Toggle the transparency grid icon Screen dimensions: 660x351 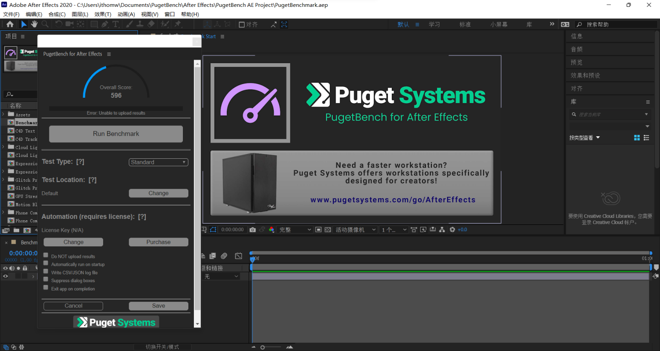[328, 229]
